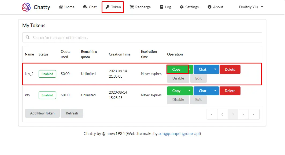Sort by the Status column header
This screenshot has height=155, width=285.
tap(43, 54)
